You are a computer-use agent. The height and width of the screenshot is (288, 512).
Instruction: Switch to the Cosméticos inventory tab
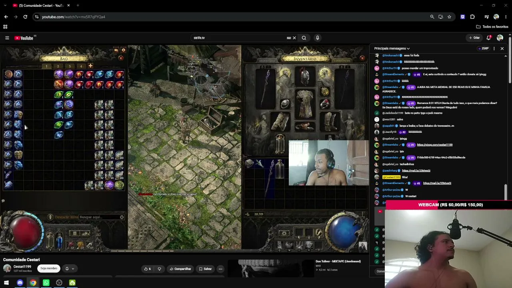pos(342,61)
